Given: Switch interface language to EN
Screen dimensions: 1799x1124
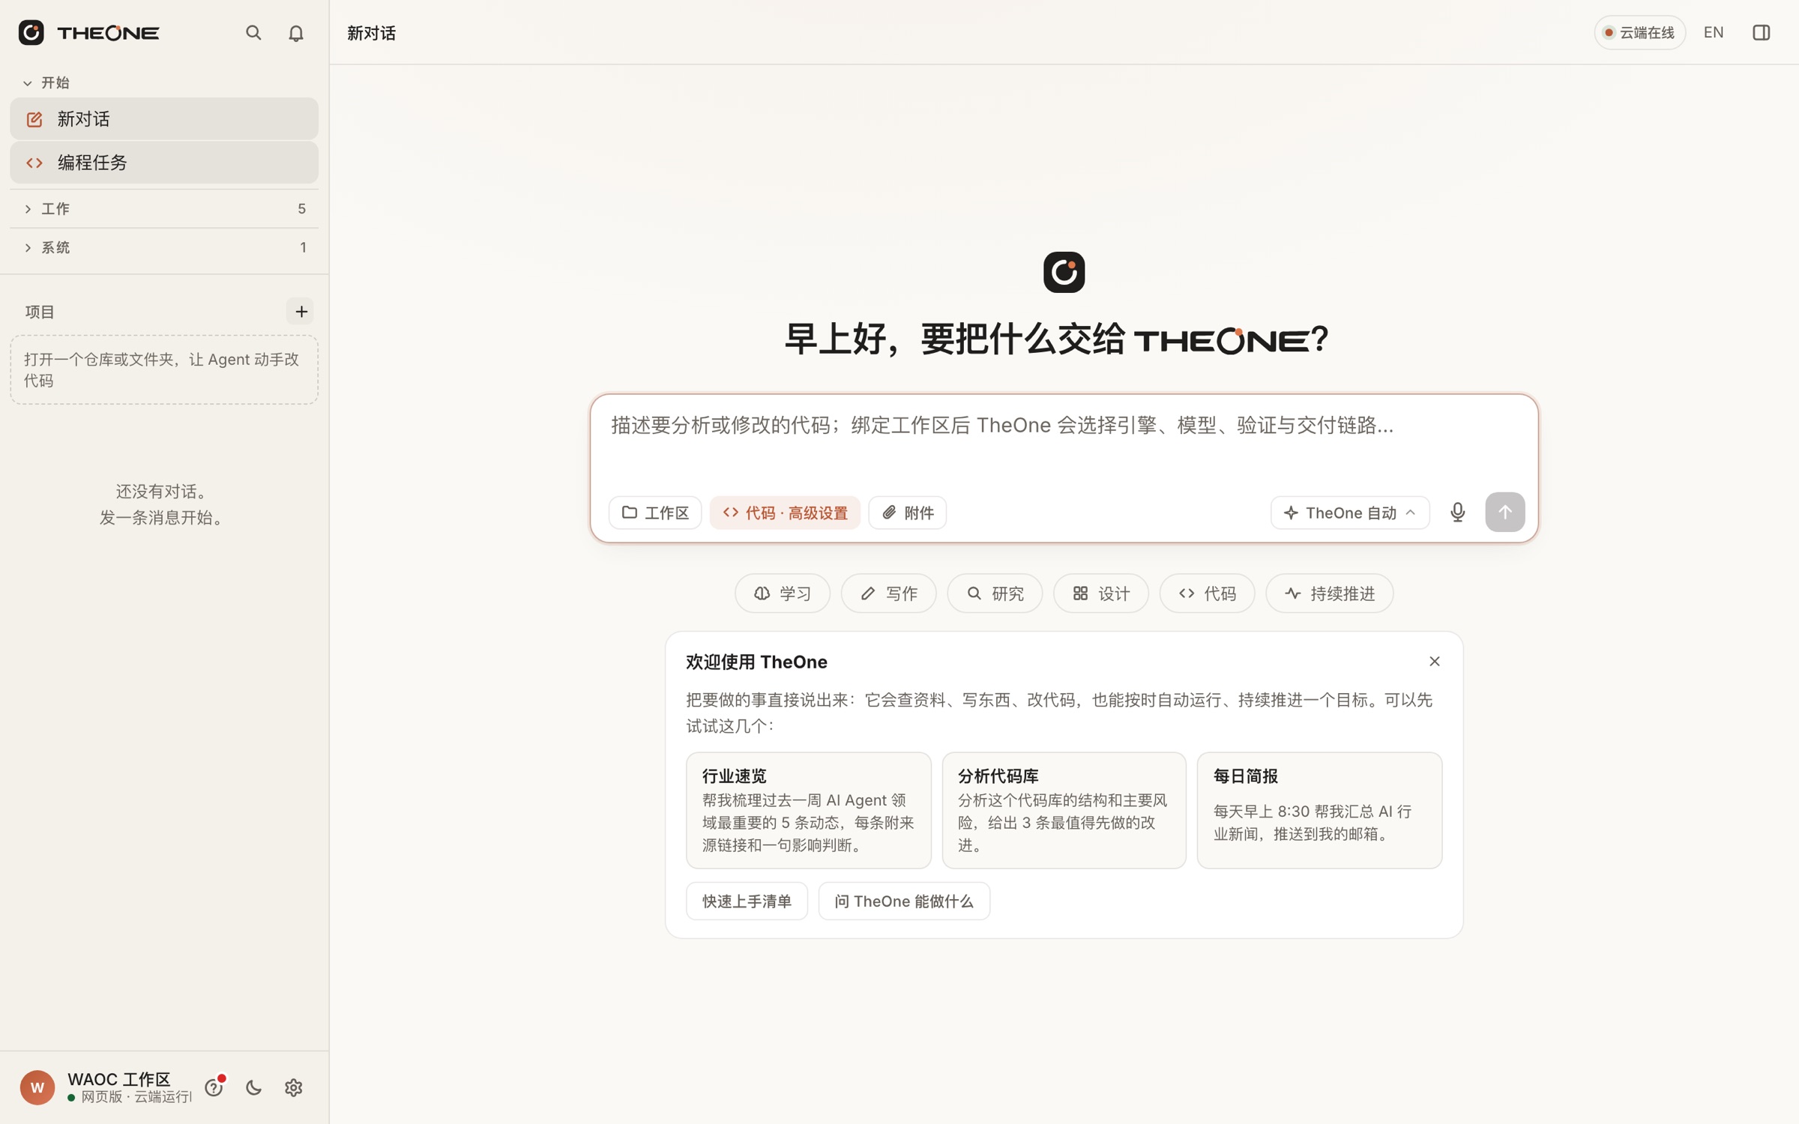Looking at the screenshot, I should (1713, 32).
